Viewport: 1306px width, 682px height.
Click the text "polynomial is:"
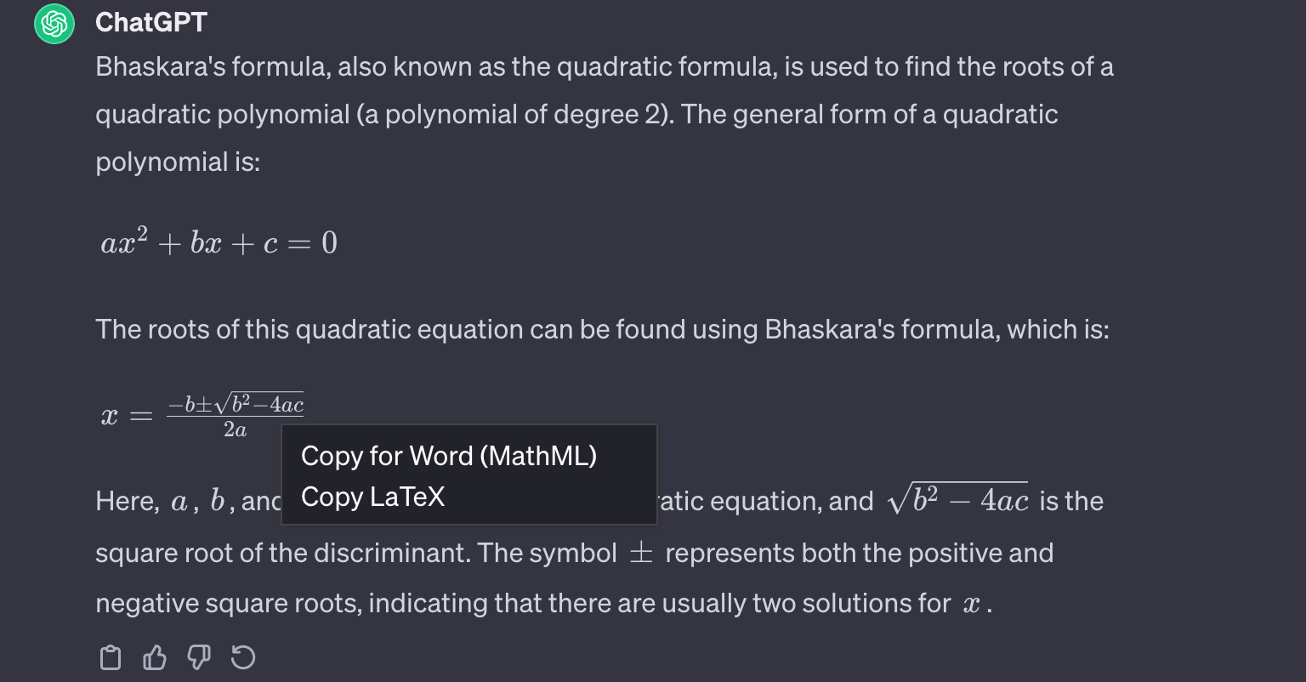[x=178, y=162]
